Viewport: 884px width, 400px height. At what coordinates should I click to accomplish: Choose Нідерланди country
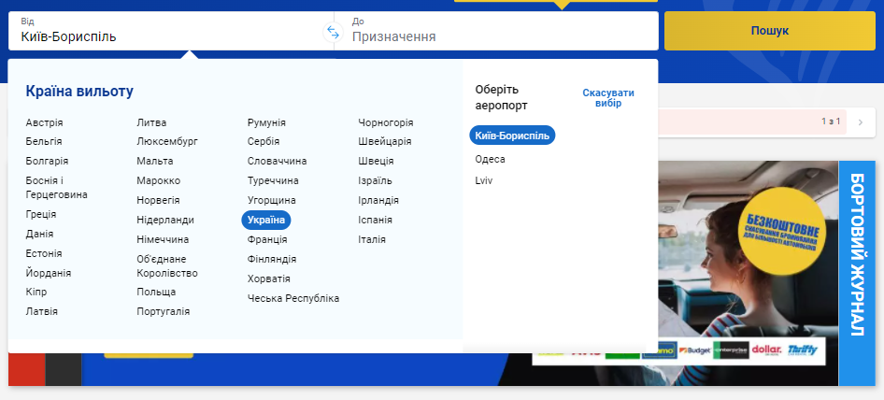tap(165, 220)
